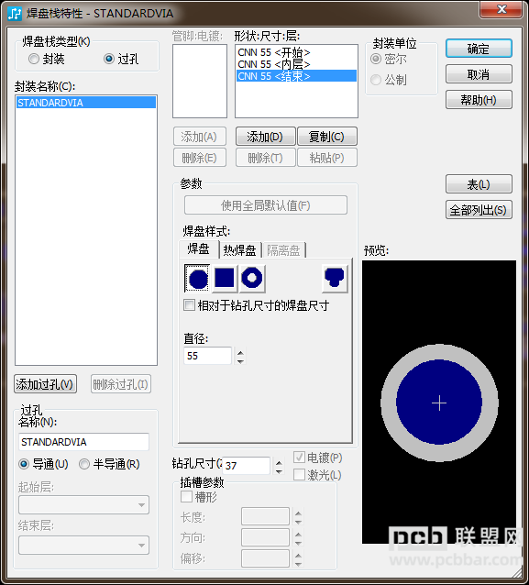529x585 pixels.
Task: Click the 表(L) button
Action: 479,184
